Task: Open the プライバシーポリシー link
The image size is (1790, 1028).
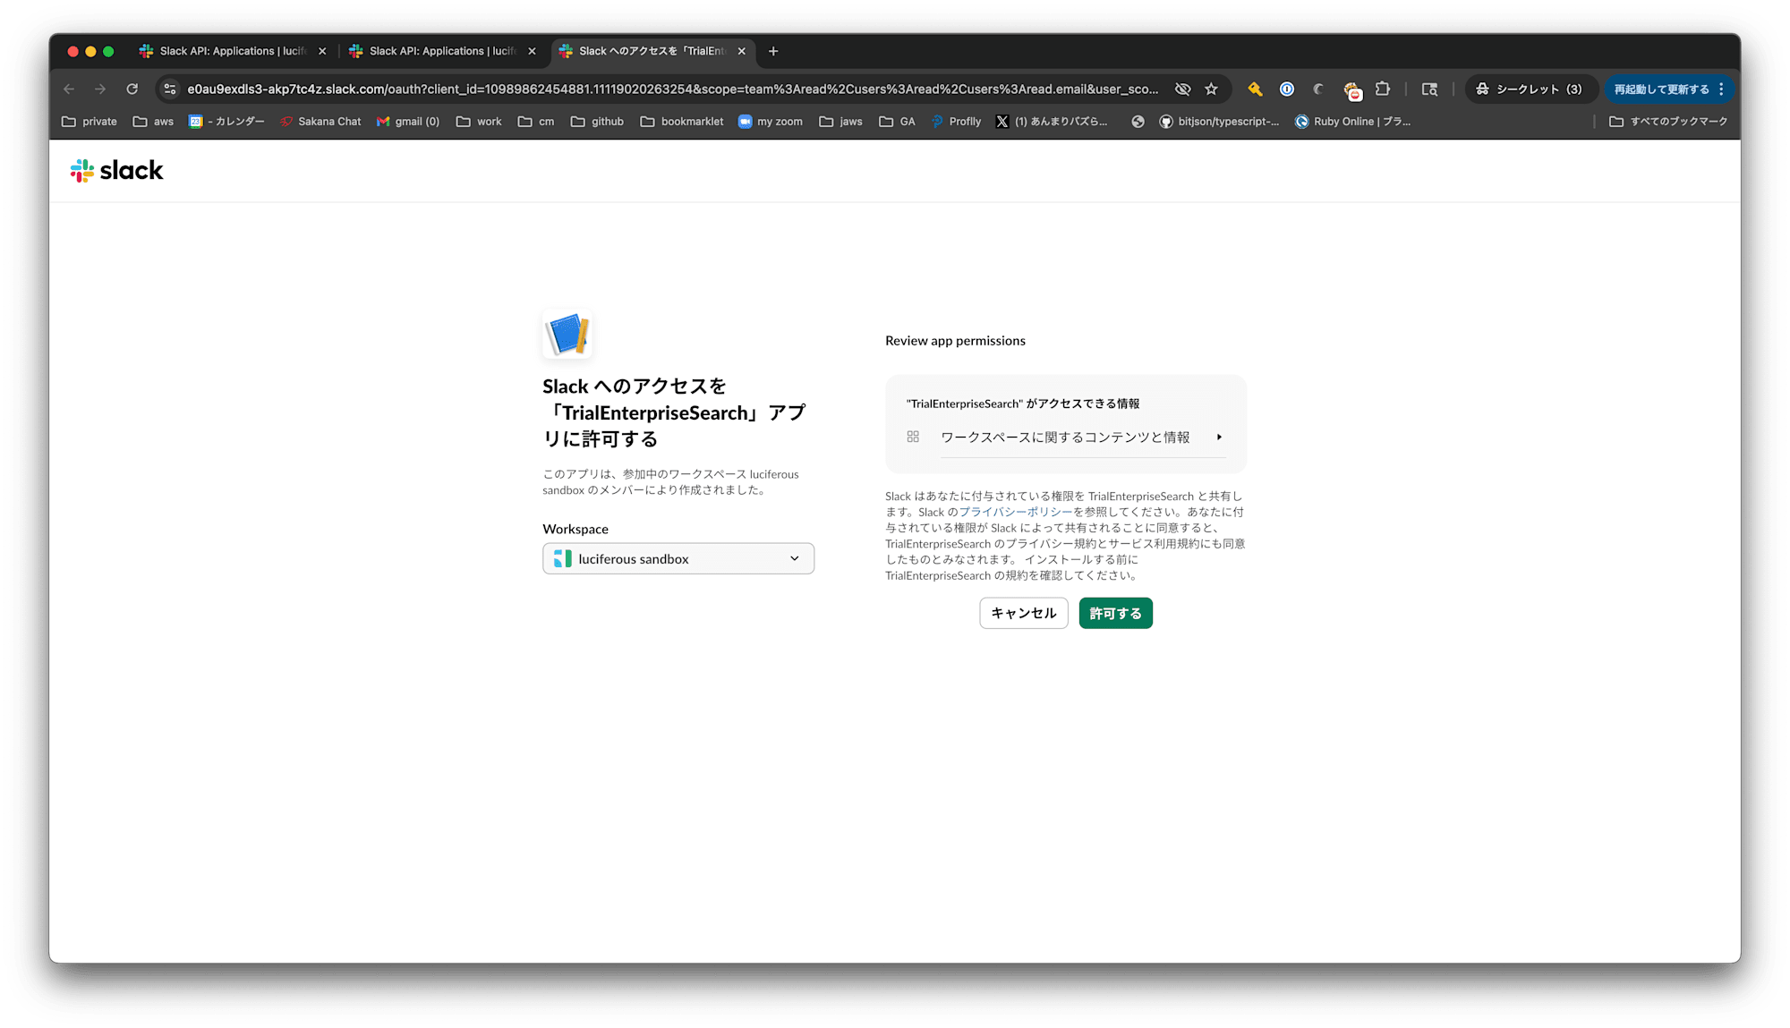Action: pyautogui.click(x=1015, y=512)
